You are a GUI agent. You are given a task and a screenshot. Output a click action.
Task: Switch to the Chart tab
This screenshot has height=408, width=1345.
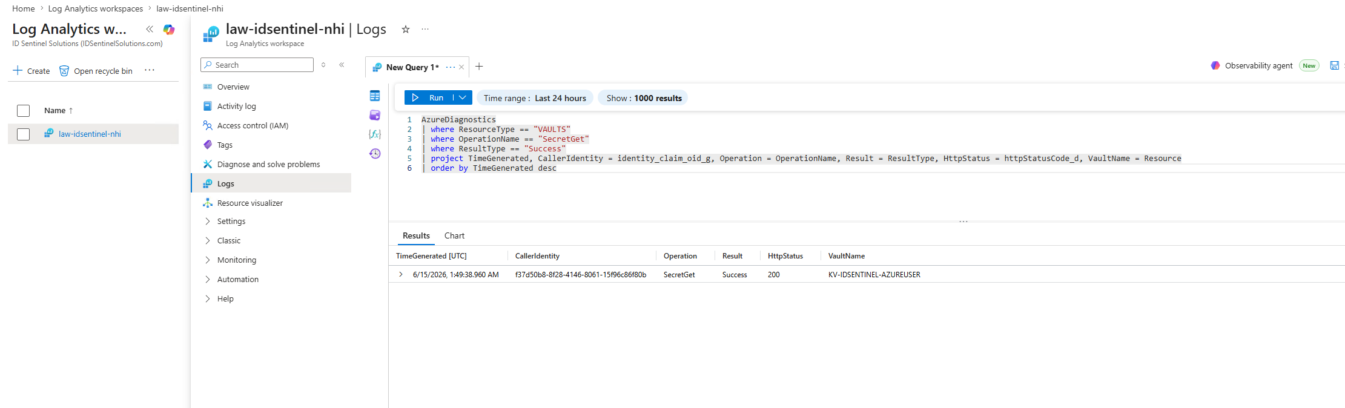[454, 235]
